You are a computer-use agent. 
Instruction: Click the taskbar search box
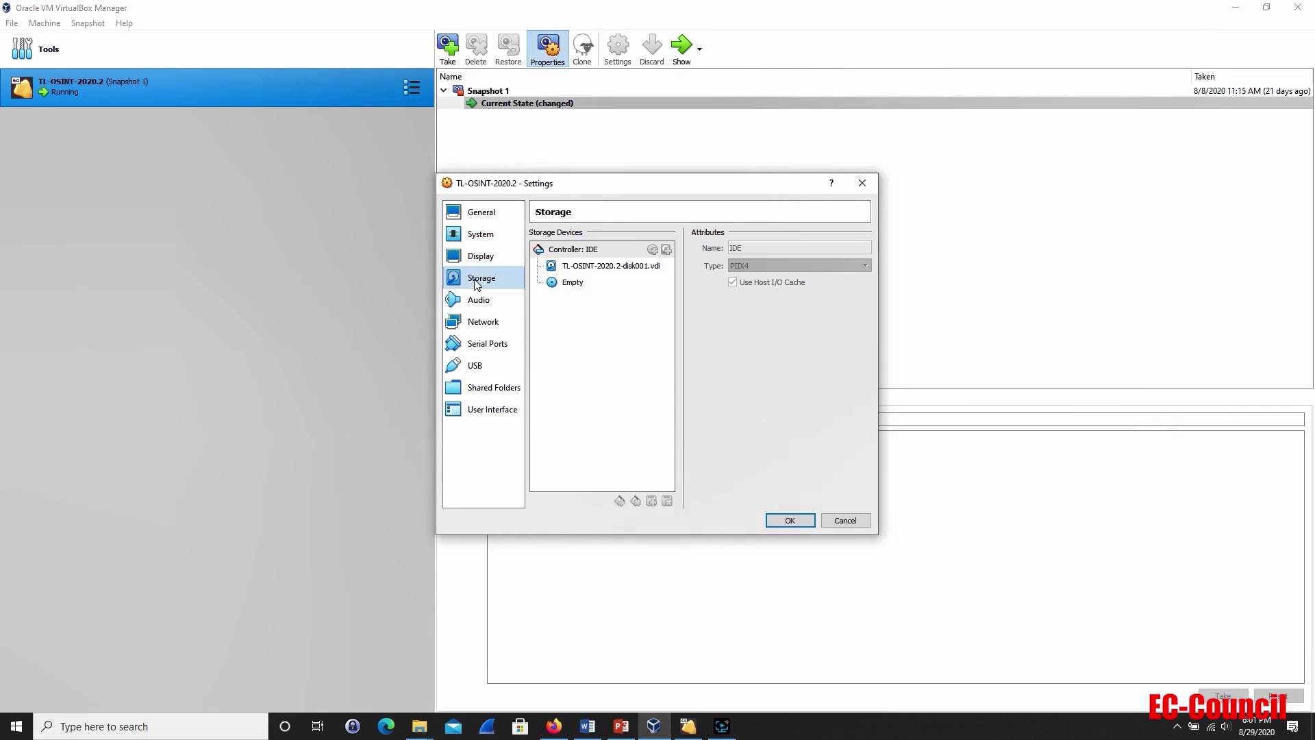point(151,726)
